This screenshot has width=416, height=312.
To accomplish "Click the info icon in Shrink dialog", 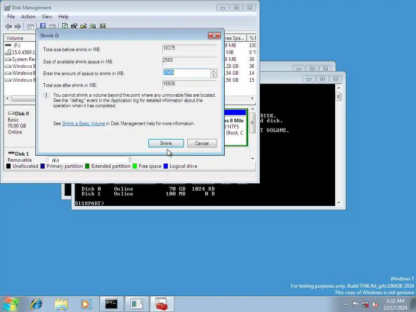I will pyautogui.click(x=46, y=95).
